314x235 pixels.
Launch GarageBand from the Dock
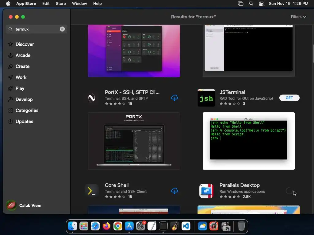coord(174,226)
